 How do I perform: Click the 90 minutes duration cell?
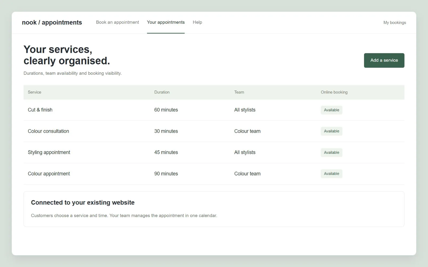click(x=166, y=174)
